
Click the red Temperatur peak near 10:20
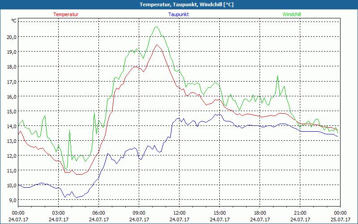pos(157,45)
